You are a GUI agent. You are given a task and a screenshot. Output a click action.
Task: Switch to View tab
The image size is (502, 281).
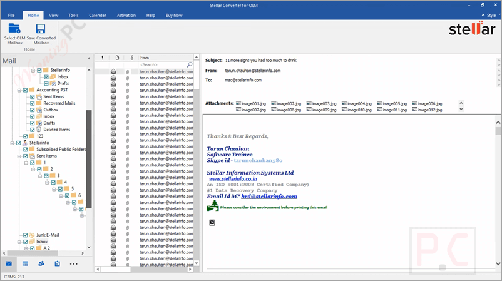[53, 16]
